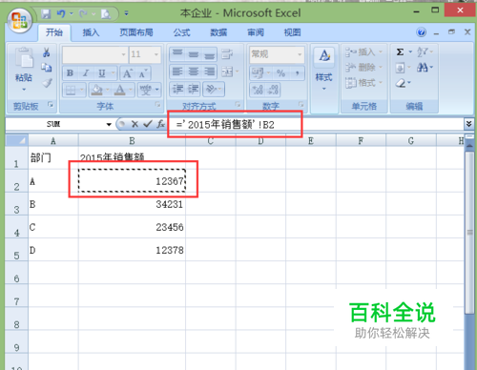Open sort and filter menu
This screenshot has height=370, width=477.
(425, 51)
